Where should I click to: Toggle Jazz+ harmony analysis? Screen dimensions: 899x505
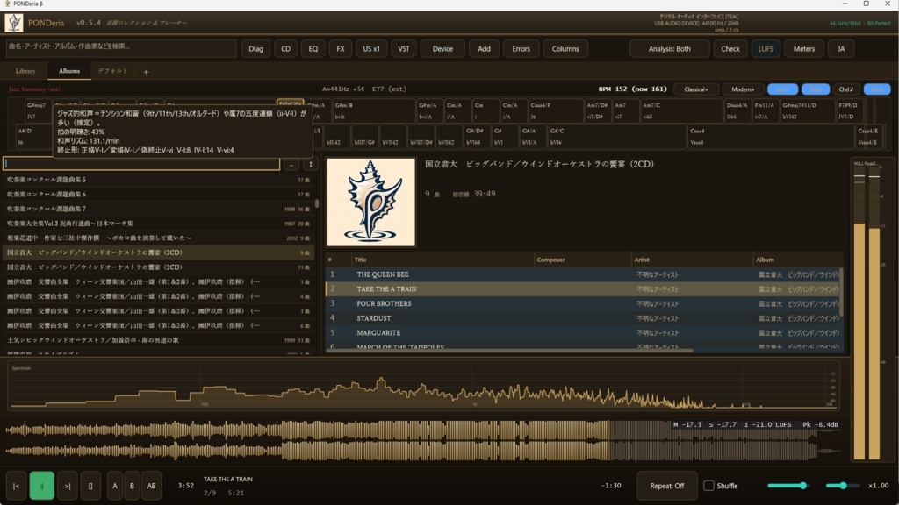(782, 89)
